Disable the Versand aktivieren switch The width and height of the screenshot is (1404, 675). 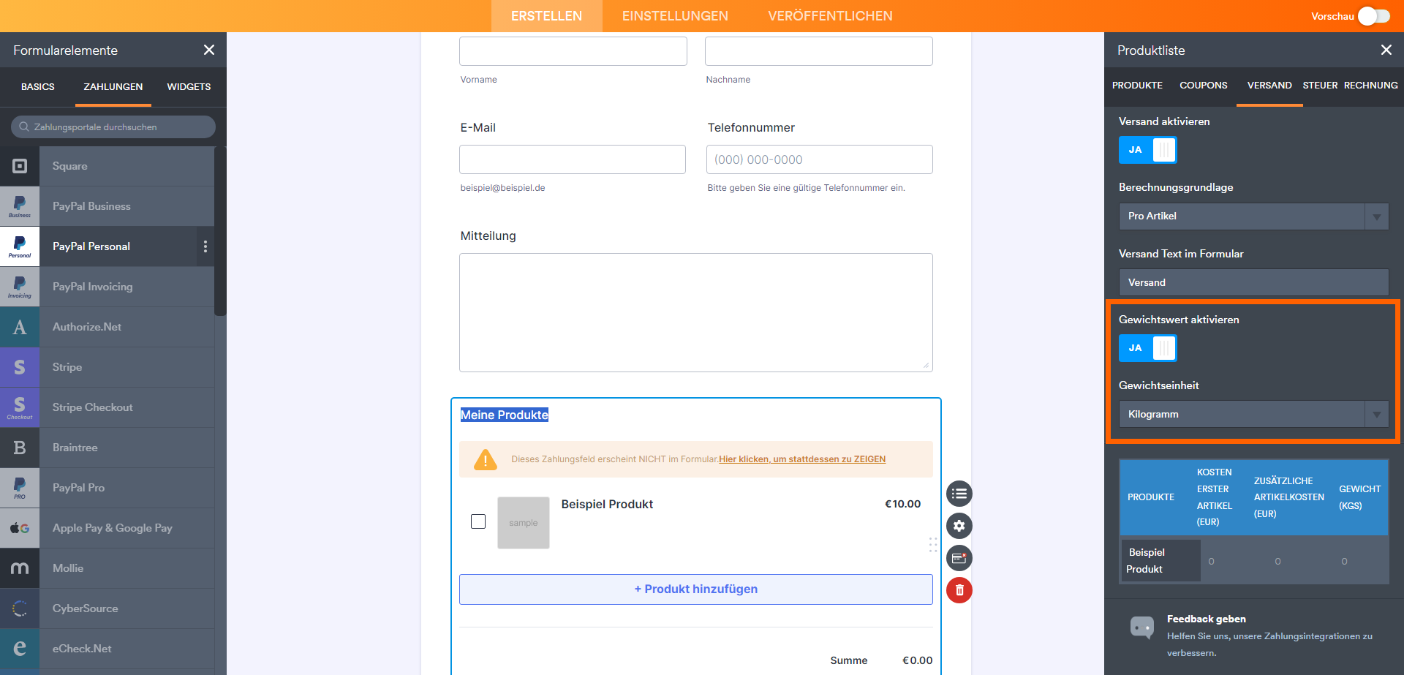(1147, 150)
